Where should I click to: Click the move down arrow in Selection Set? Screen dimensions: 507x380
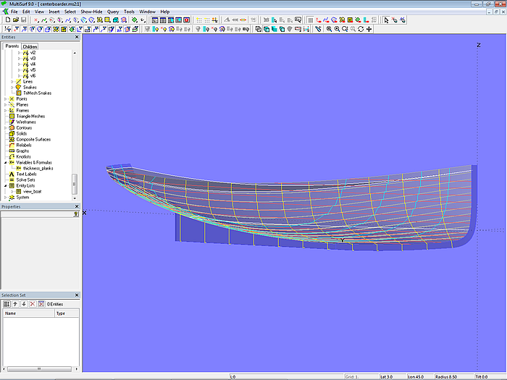click(x=23, y=304)
